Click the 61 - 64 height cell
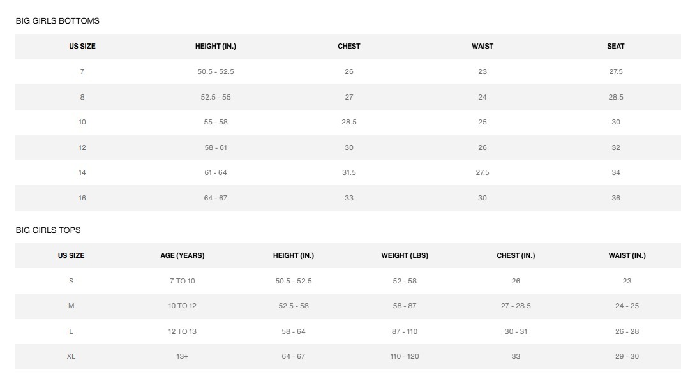Image resolution: width=681 pixels, height=383 pixels. 216,172
